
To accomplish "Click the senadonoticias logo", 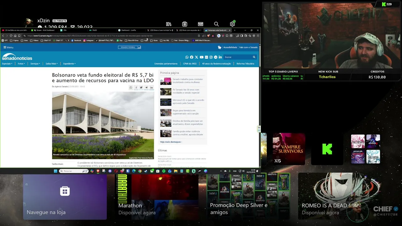I will [x=17, y=57].
